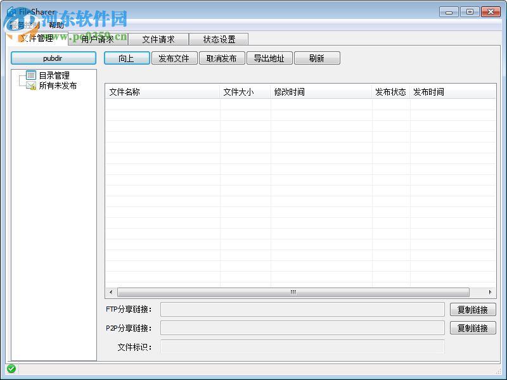Export addresses via 导出地址
This screenshot has height=380, width=507.
click(x=269, y=58)
